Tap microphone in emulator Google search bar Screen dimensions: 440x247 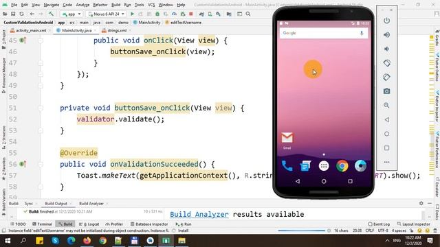tap(362, 33)
